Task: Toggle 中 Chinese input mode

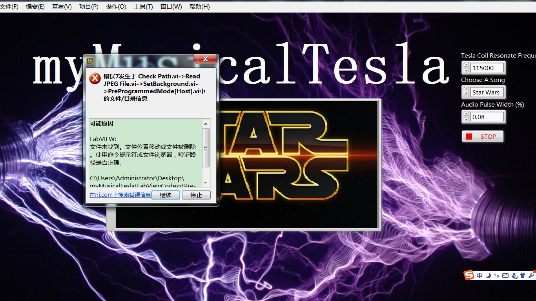Action: point(479,276)
